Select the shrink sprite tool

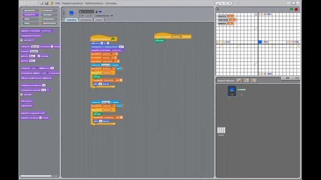click(230, 3)
